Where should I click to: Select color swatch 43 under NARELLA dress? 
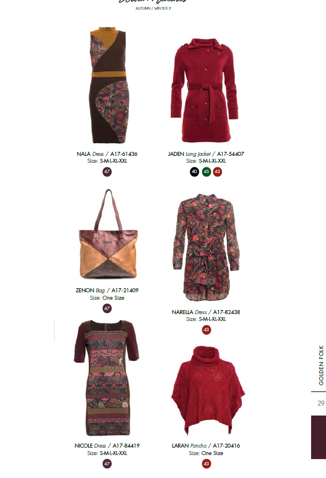click(206, 330)
